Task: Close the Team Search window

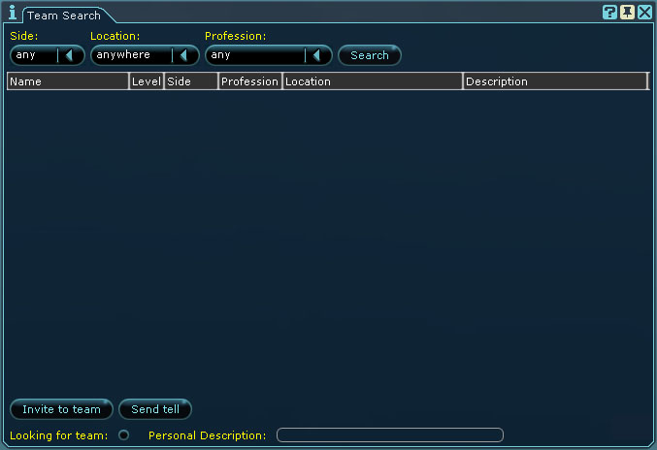Action: [x=644, y=13]
